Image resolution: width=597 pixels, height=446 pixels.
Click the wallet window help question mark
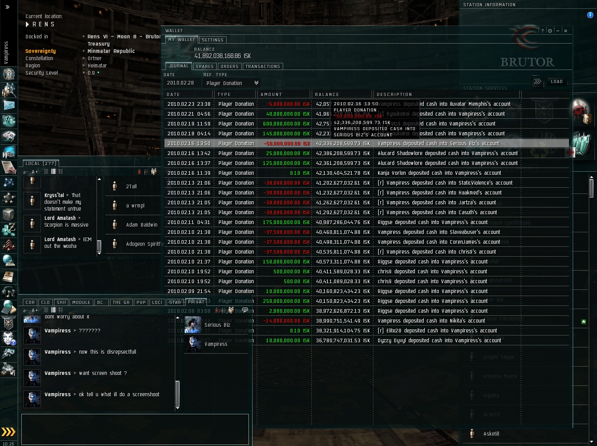click(543, 31)
